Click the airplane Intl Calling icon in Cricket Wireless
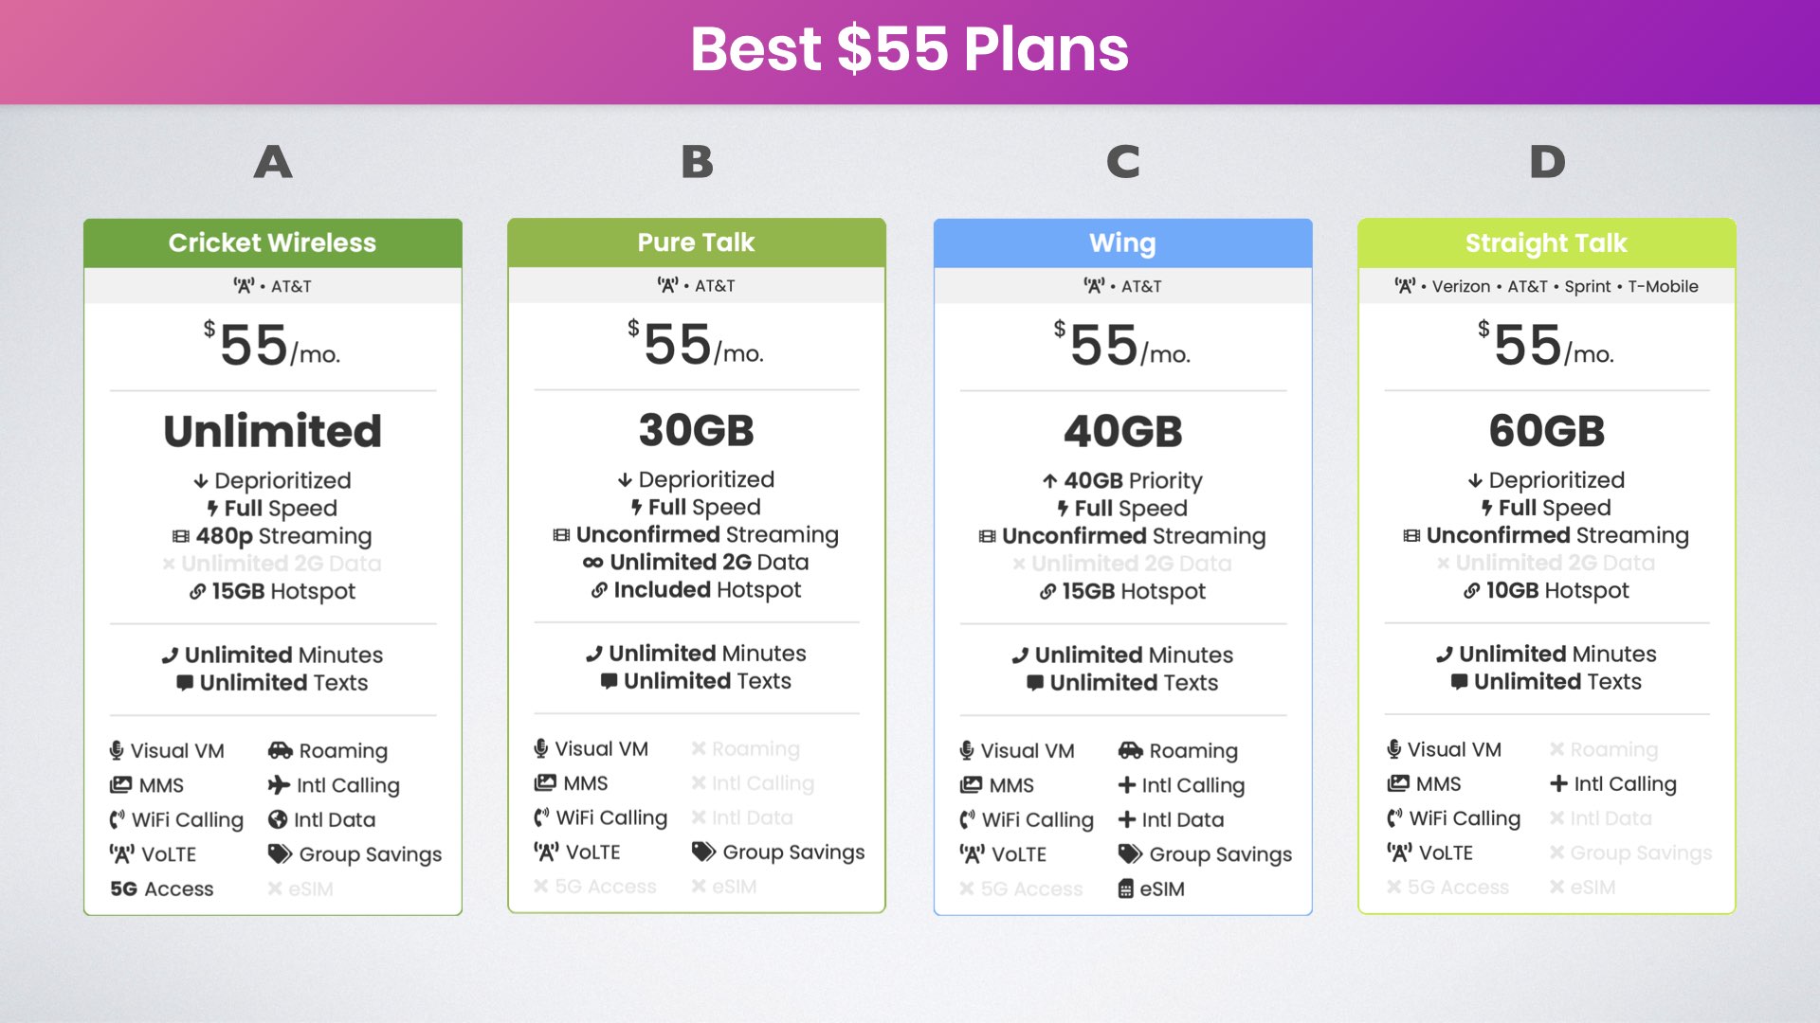Viewport: 1820px width, 1023px height. point(279,785)
